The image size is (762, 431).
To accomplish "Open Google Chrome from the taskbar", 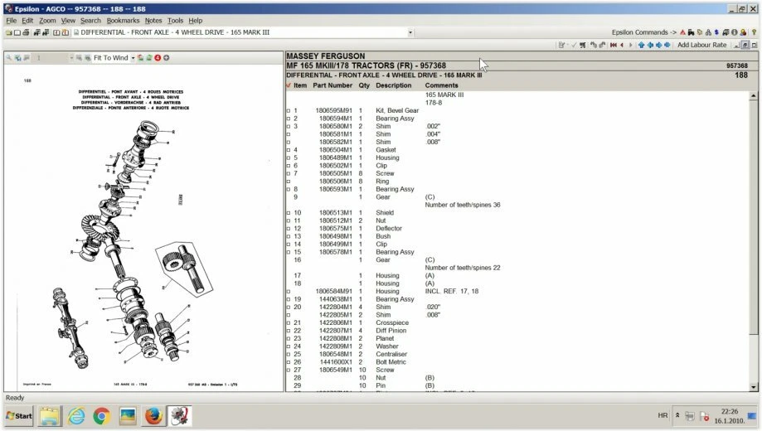I will pos(101,416).
